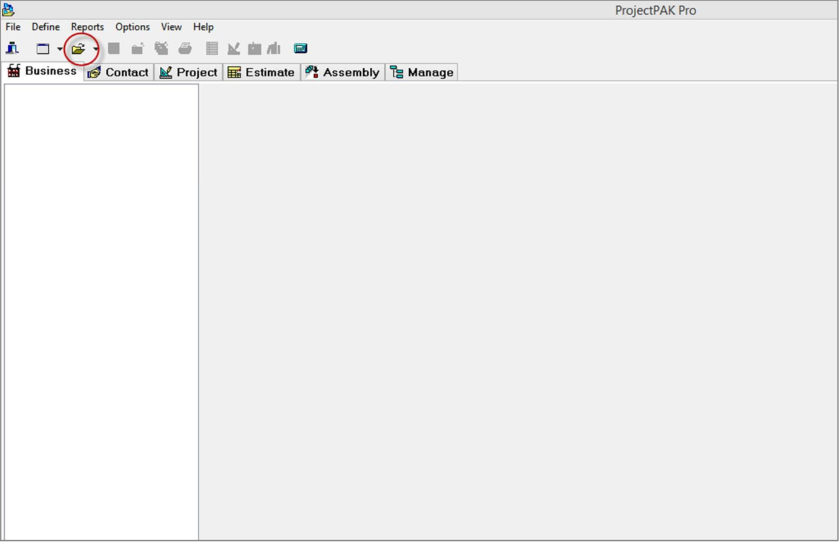The height and width of the screenshot is (542, 839).
Task: Click the folder-out toolbar icon
Action: pyautogui.click(x=137, y=48)
